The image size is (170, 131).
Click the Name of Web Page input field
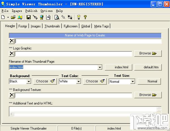[x=88, y=41]
